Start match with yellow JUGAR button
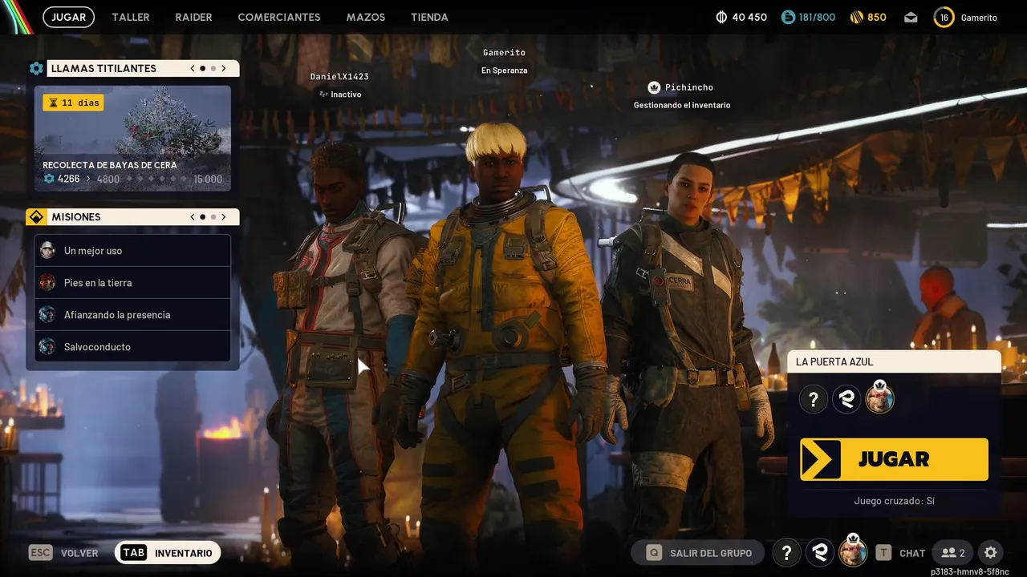The height and width of the screenshot is (577, 1027). point(894,459)
